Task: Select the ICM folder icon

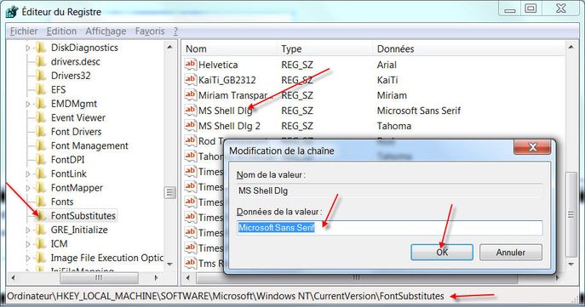Action: tap(41, 244)
